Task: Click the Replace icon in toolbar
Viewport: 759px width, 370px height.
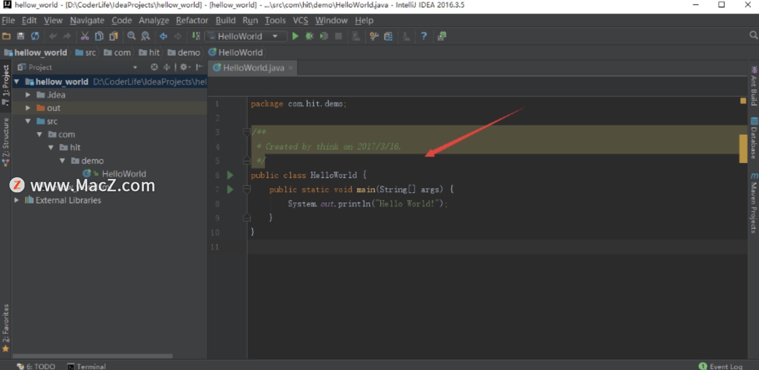Action: tap(146, 36)
